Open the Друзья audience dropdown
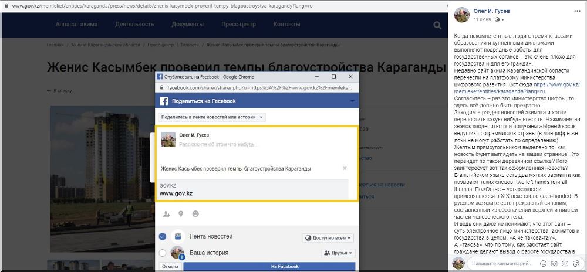Viewport: 587px width, 272px height. coord(338,253)
